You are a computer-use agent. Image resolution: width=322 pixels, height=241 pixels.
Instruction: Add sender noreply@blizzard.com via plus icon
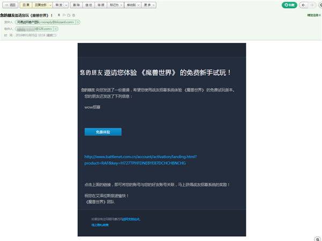78,22
